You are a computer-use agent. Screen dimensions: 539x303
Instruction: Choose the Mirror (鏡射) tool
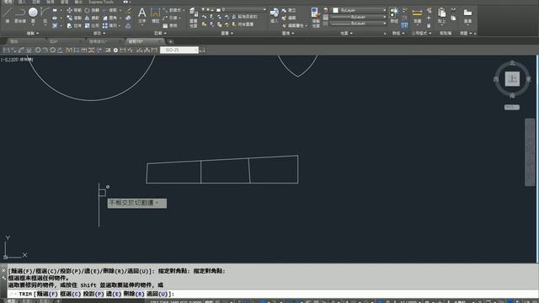92,18
